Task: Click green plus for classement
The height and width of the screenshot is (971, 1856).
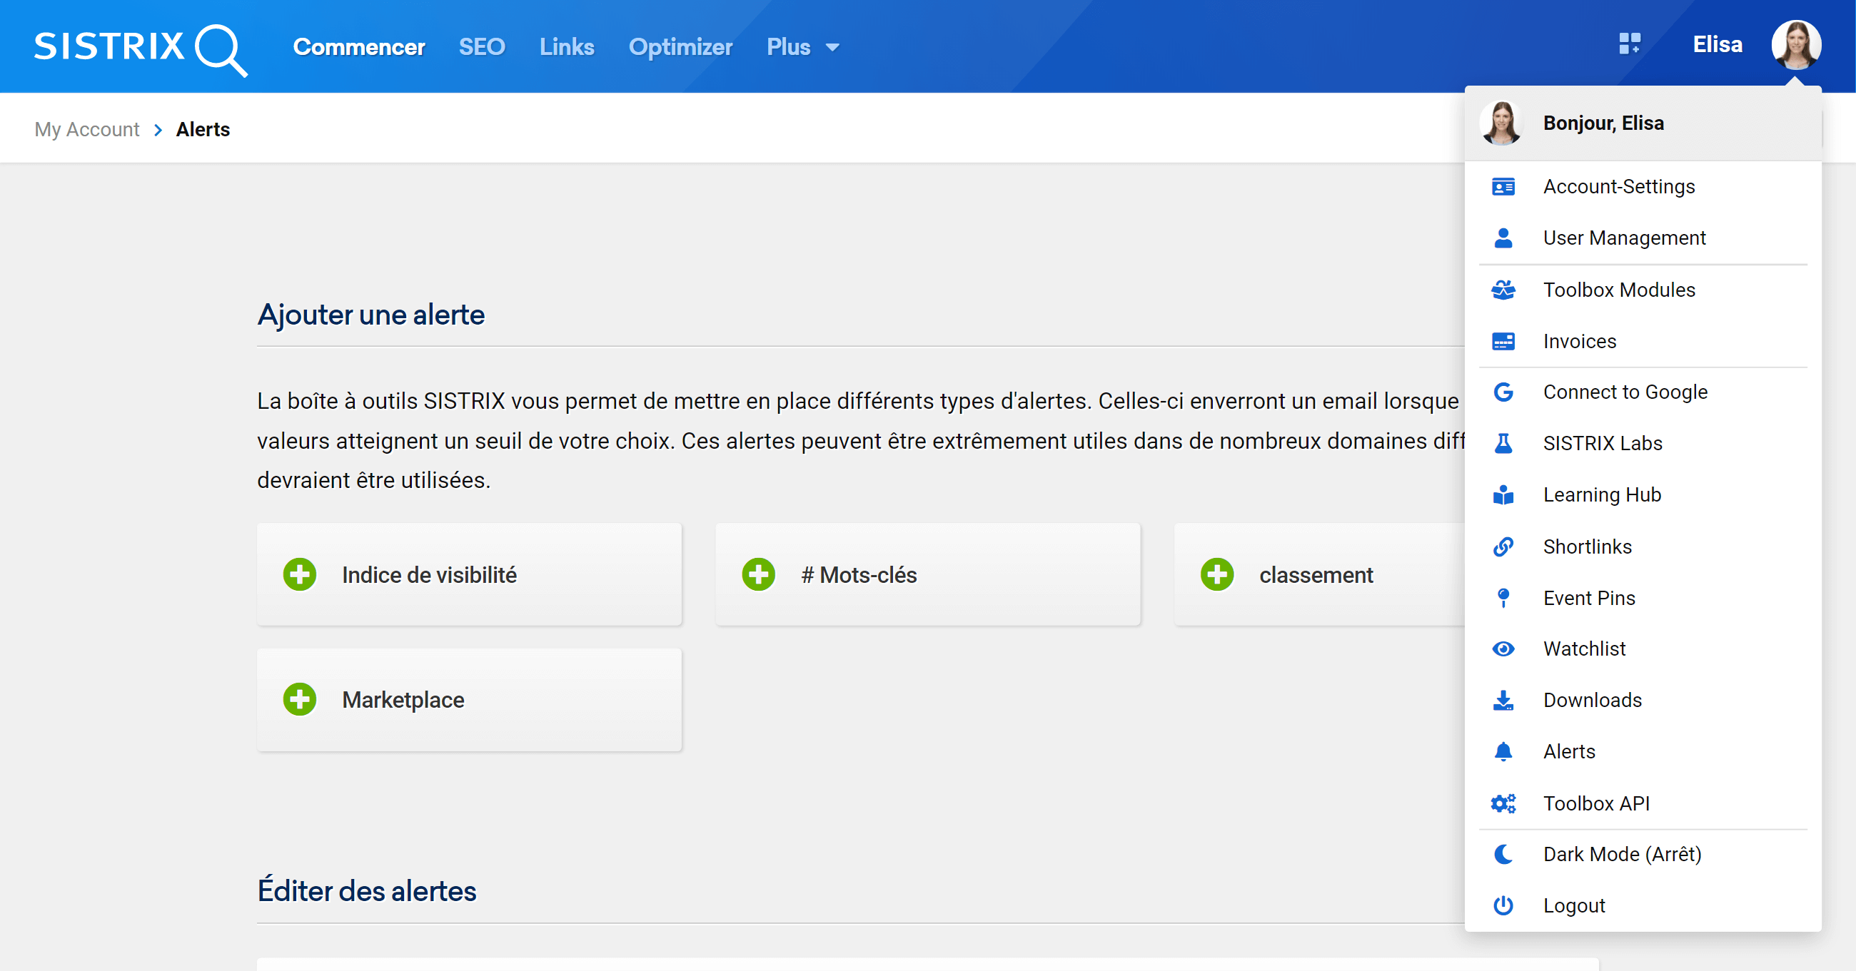Action: click(x=1217, y=575)
